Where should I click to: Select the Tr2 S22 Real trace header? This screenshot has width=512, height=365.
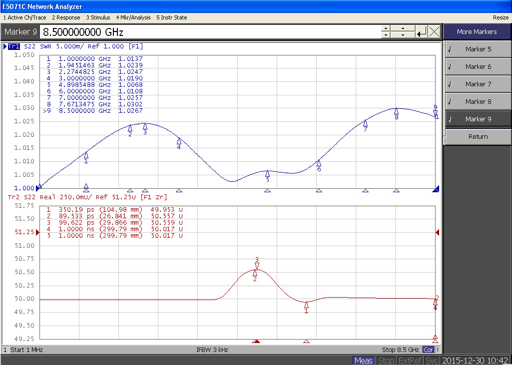tap(87, 197)
